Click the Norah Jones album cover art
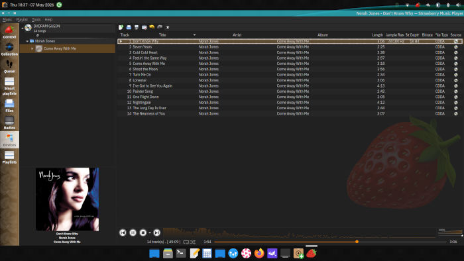This screenshot has width=464, height=261. coord(68,199)
